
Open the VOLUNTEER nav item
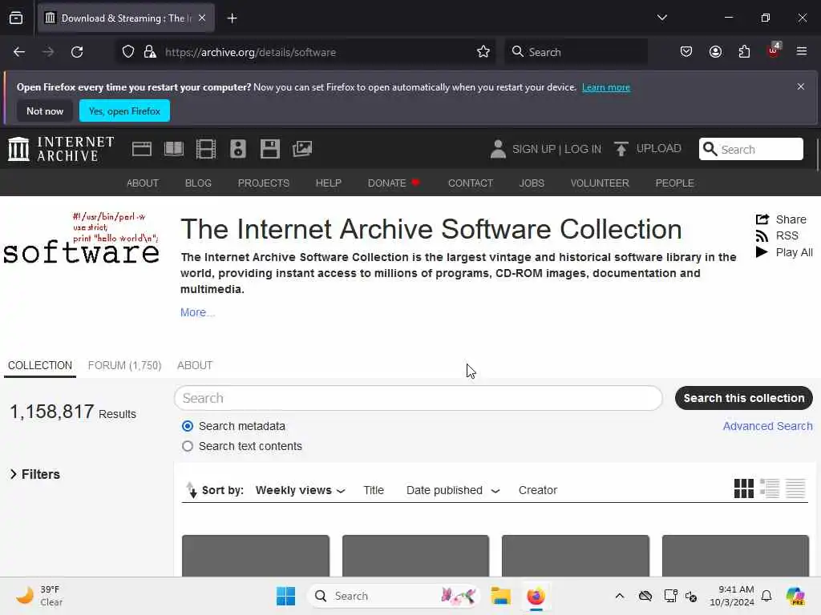(x=600, y=183)
